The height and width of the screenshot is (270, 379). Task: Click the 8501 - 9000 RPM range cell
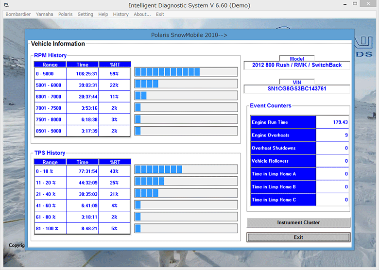50,131
